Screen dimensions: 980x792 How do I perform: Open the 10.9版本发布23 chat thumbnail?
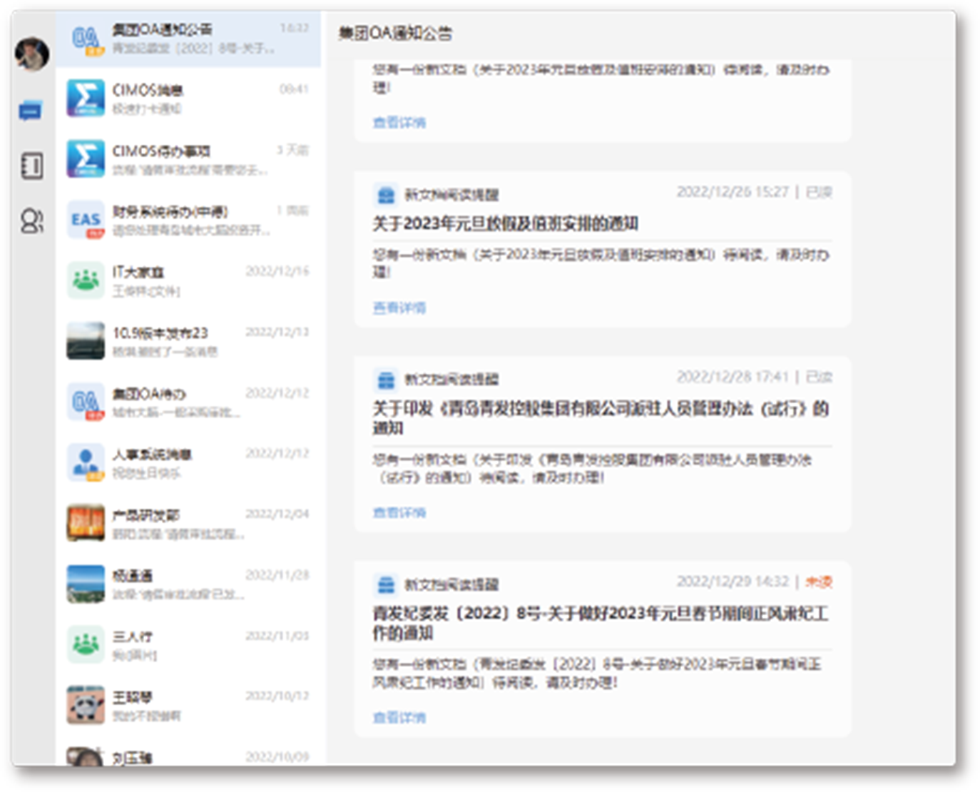point(86,341)
